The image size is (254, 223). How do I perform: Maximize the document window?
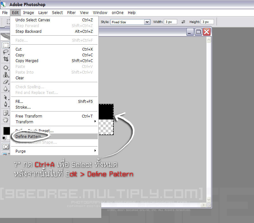coord(198,32)
